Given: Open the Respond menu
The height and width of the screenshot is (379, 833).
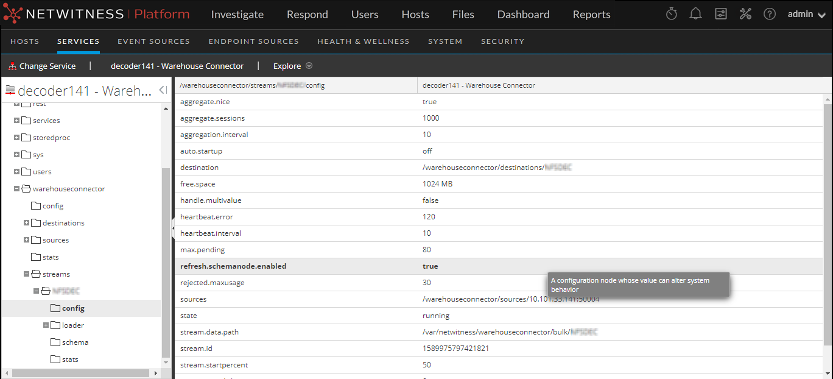Looking at the screenshot, I should (x=308, y=14).
